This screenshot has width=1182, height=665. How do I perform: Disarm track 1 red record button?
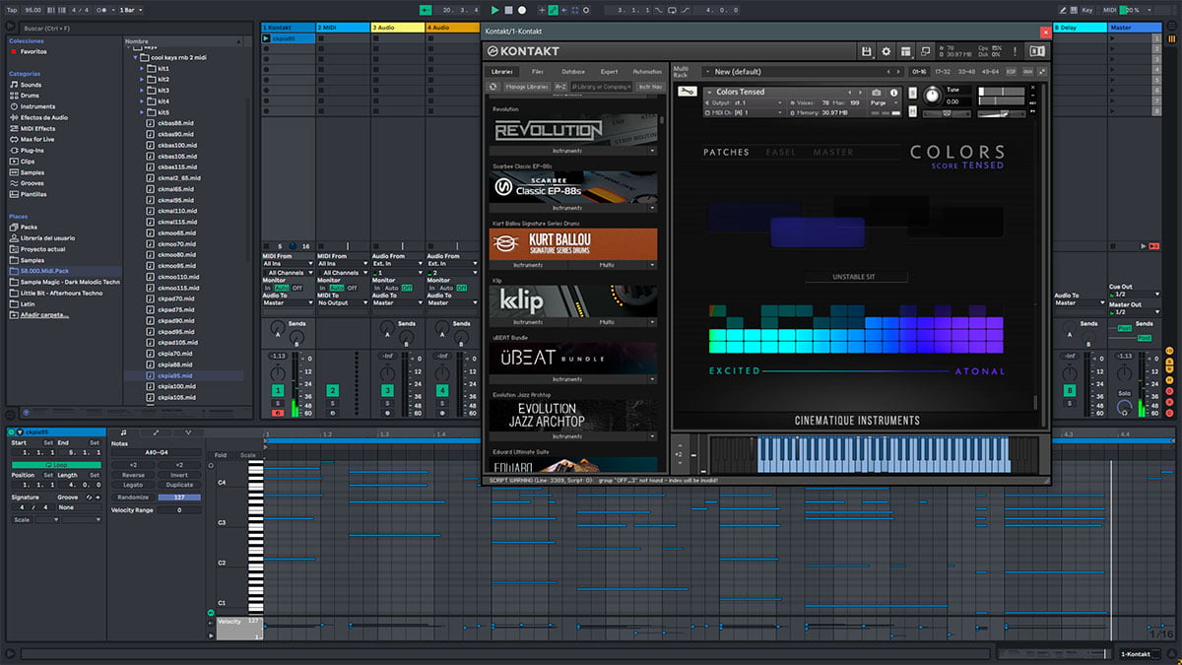pyautogui.click(x=278, y=413)
